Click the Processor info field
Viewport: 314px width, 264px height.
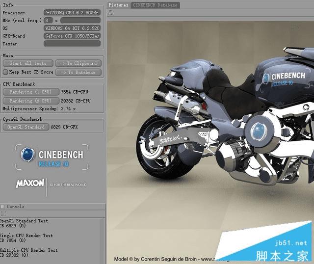point(72,13)
